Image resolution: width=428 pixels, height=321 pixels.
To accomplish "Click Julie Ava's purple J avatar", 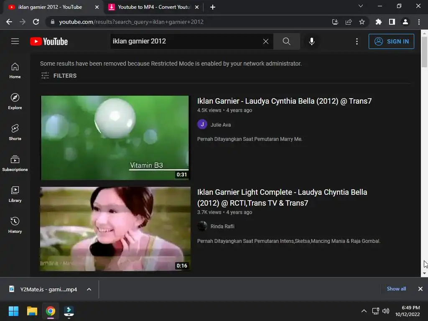I will [x=202, y=125].
